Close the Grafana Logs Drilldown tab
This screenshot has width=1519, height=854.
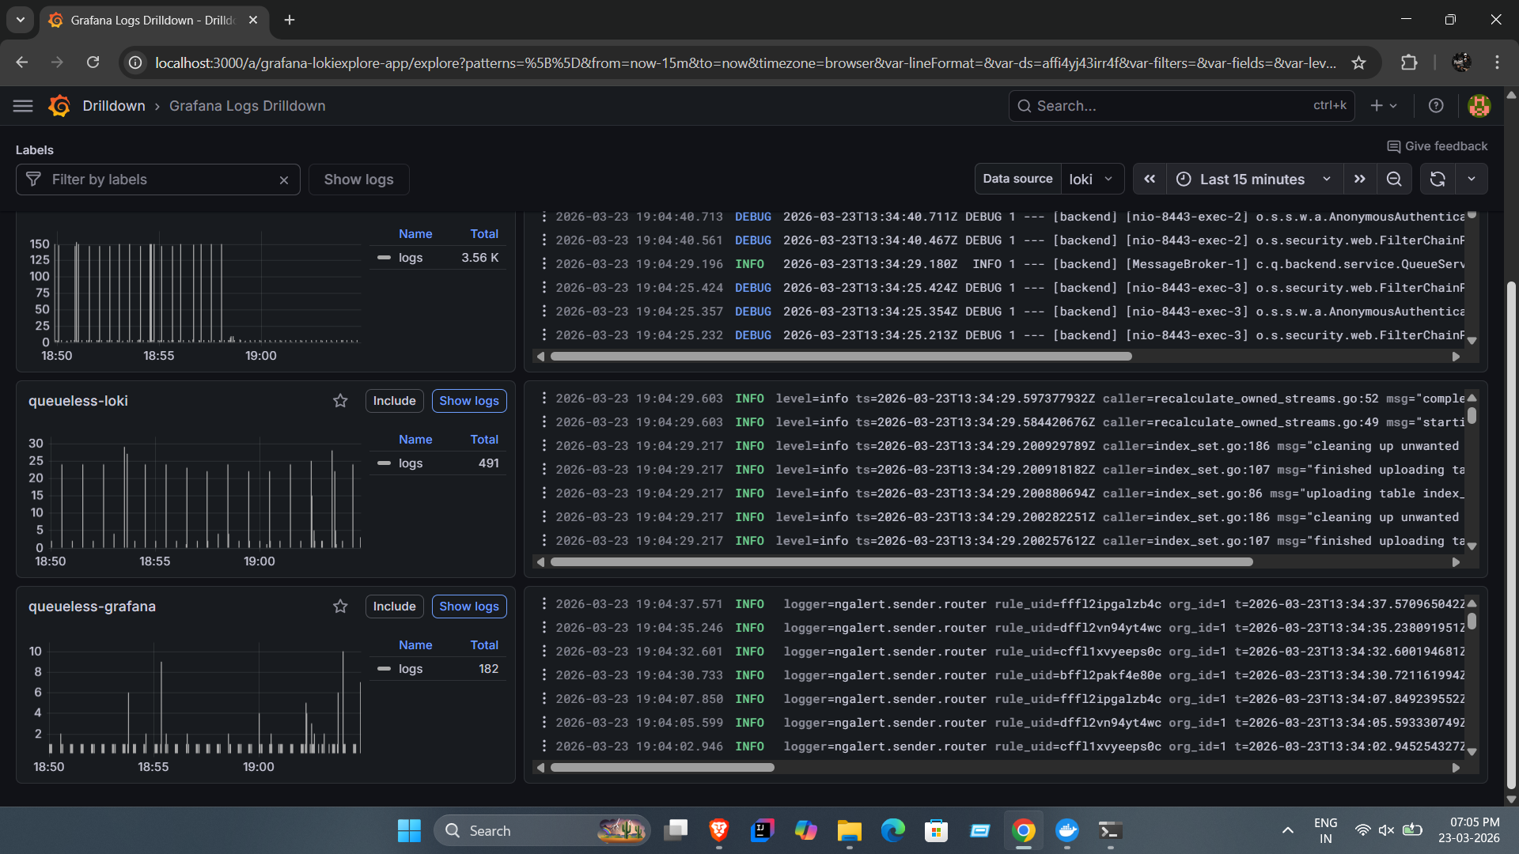pos(253,20)
